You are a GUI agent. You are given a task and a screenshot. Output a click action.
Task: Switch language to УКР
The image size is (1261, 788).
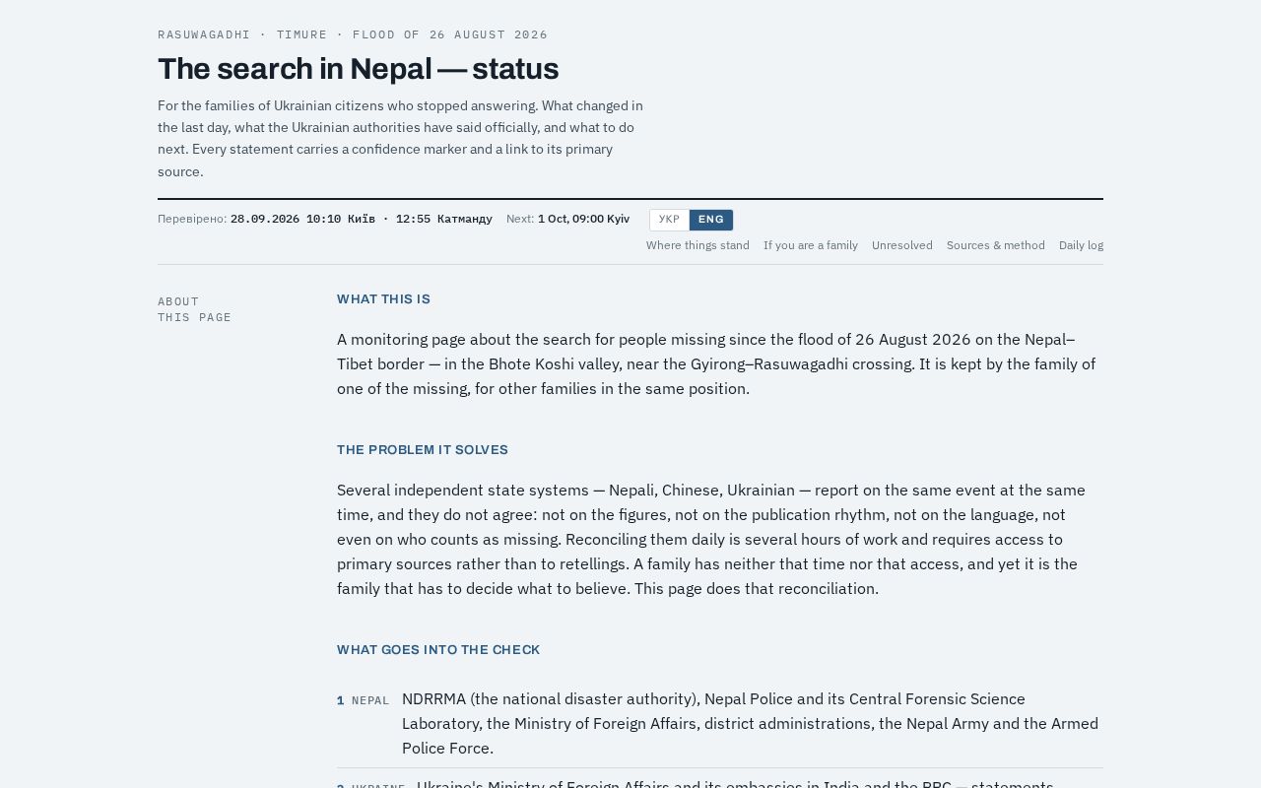[x=669, y=220]
